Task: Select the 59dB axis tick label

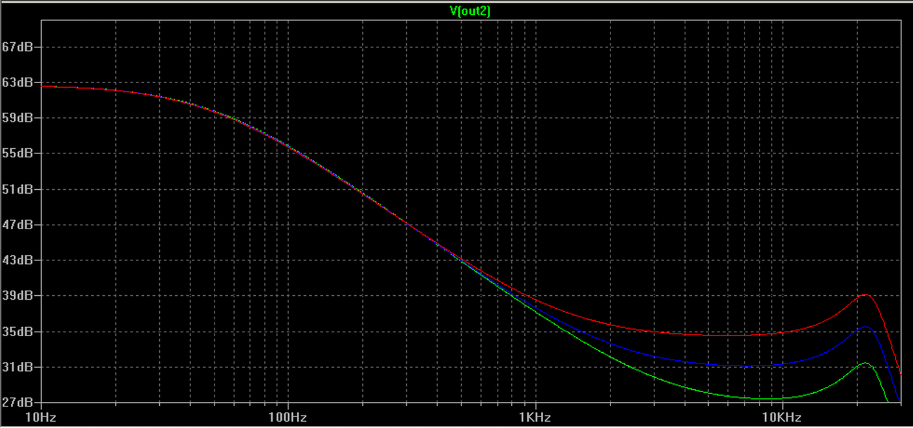Action: (x=17, y=118)
